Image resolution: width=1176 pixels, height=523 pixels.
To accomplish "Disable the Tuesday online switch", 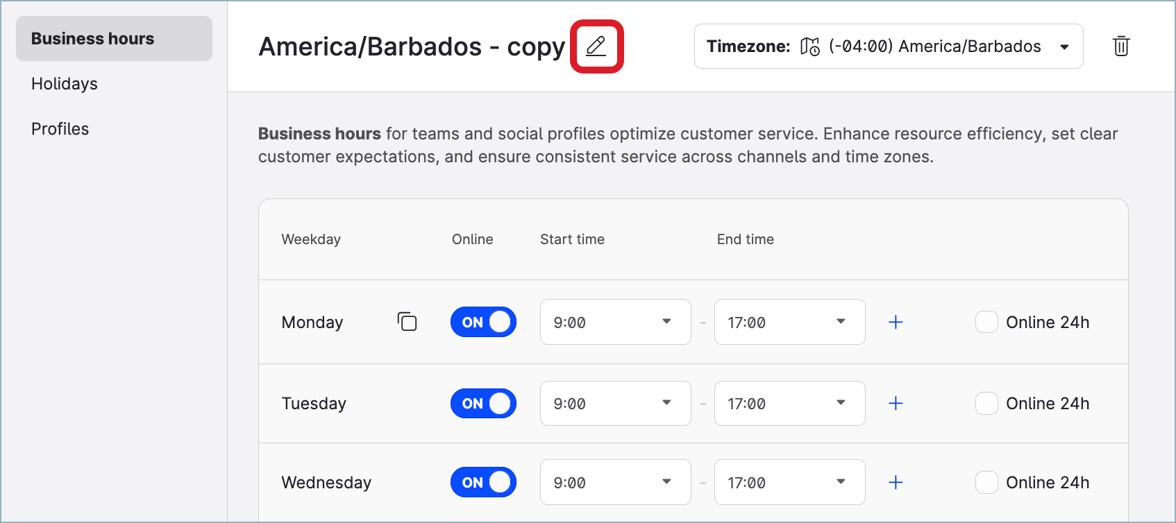I will tap(483, 404).
